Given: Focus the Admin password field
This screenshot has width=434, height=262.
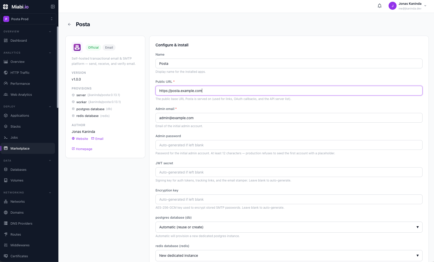Looking at the screenshot, I should tap(289, 145).
